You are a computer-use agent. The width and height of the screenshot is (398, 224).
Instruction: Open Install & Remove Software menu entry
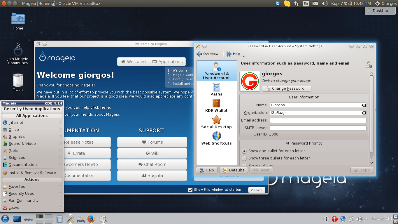point(32,173)
